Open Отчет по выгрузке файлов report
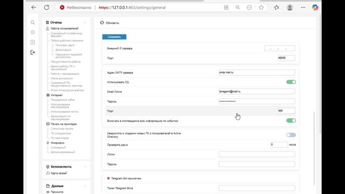345x194 pixels. coord(67,90)
